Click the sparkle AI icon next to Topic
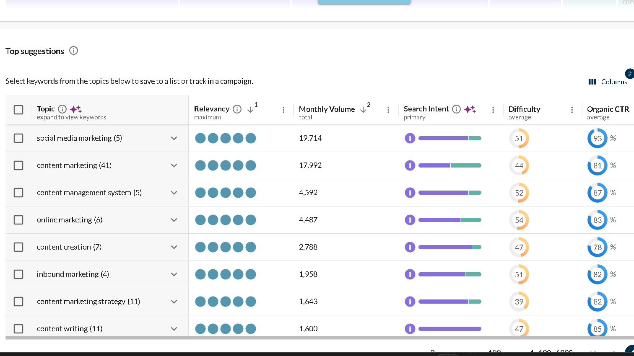This screenshot has height=356, width=634. point(76,109)
